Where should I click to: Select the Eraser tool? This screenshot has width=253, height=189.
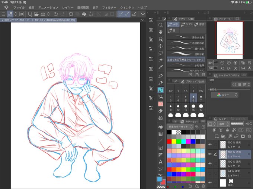point(160,111)
